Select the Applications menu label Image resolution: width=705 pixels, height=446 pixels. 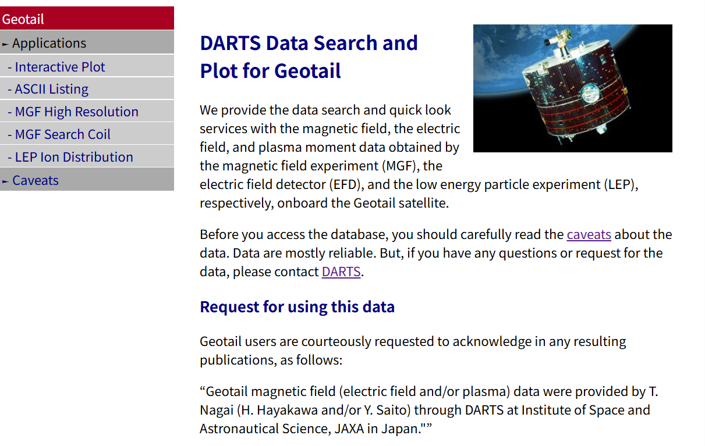pyautogui.click(x=49, y=43)
